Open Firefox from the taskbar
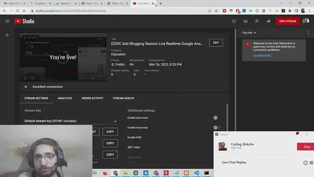The image size is (314, 177). point(105,173)
